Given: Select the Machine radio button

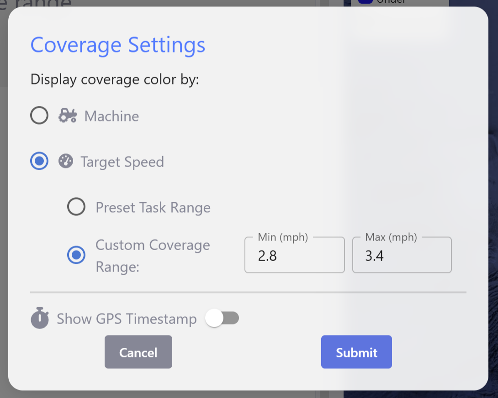Looking at the screenshot, I should click(x=39, y=116).
